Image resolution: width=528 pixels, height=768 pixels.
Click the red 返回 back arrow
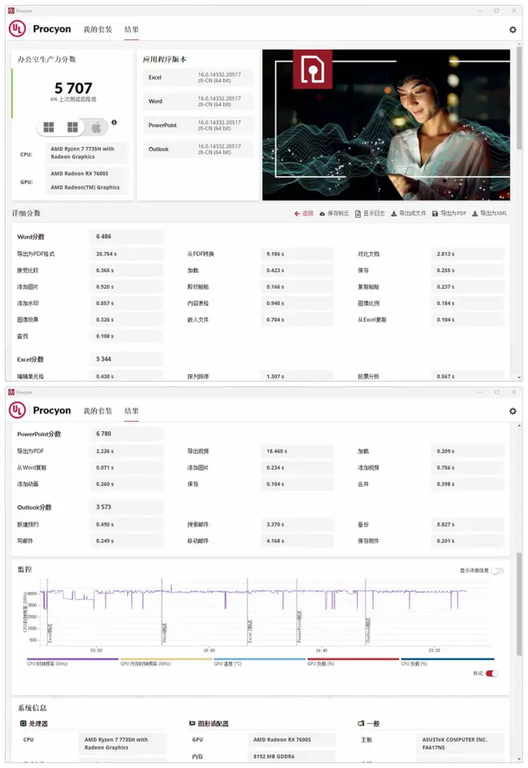(x=304, y=214)
